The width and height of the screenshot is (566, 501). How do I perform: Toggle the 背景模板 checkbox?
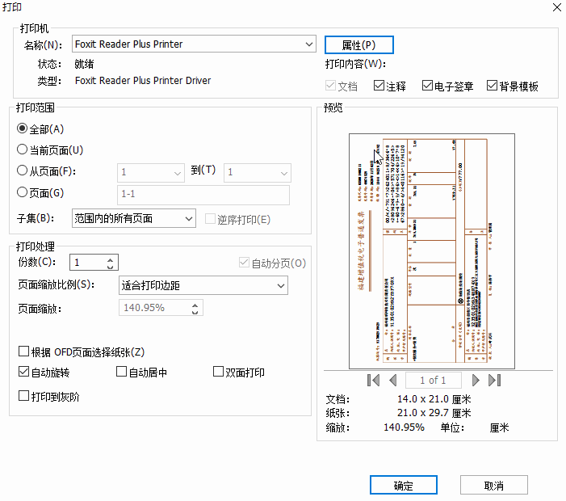[x=493, y=86]
